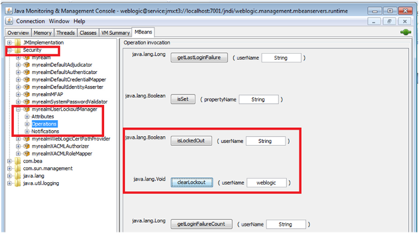Click the isLockedOut userName field
The height and width of the screenshot is (233, 419).
tap(266, 141)
